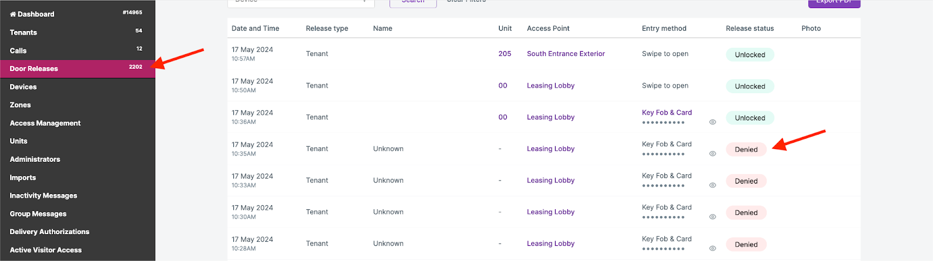Click the Unlocked badge for the 10:57AM entry
Image resolution: width=933 pixels, height=261 pixels.
click(x=750, y=55)
